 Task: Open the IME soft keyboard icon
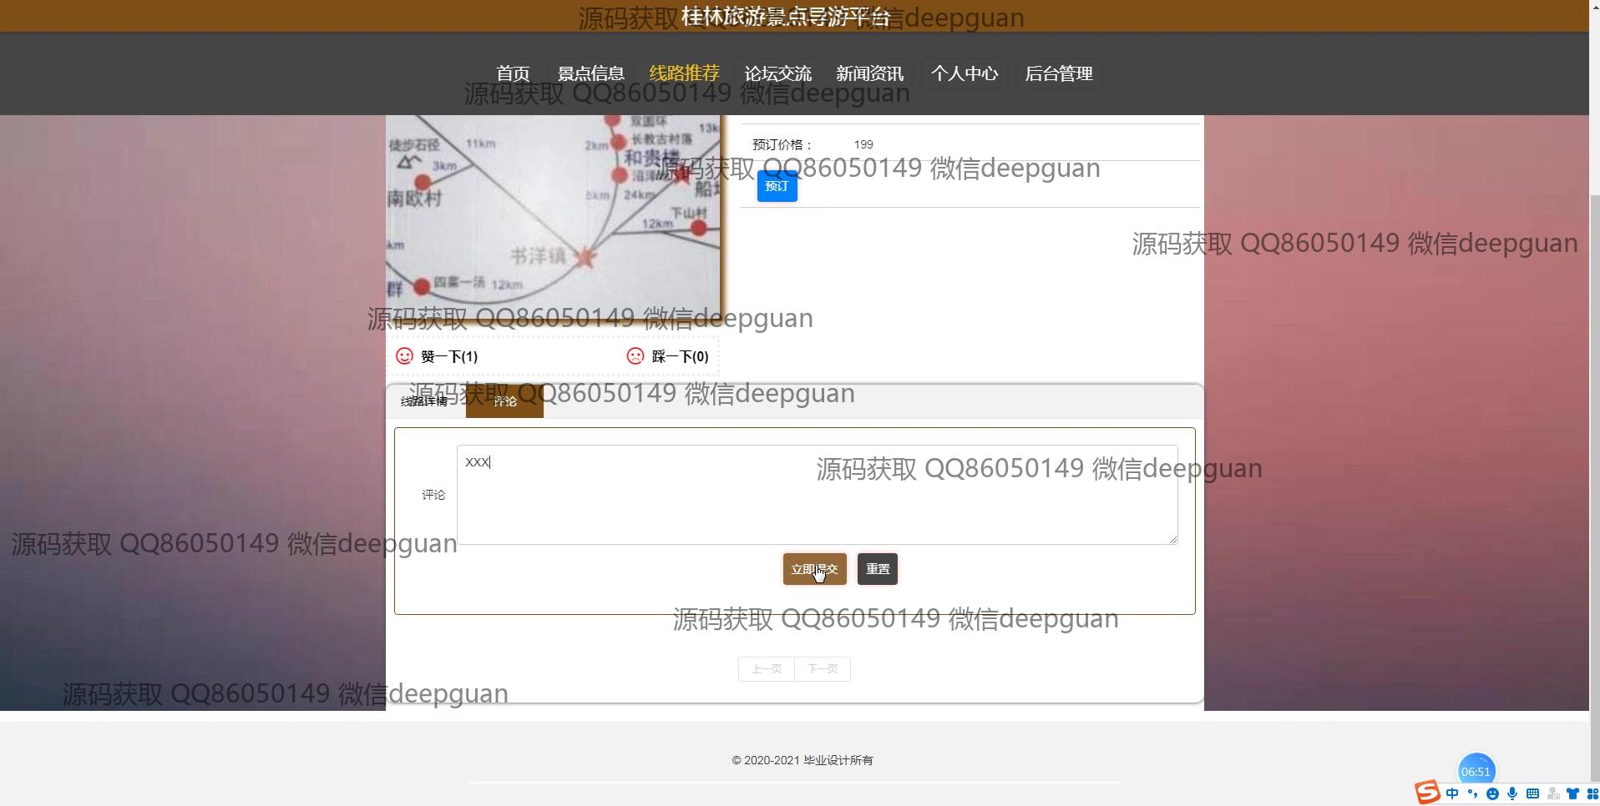[x=1532, y=793]
